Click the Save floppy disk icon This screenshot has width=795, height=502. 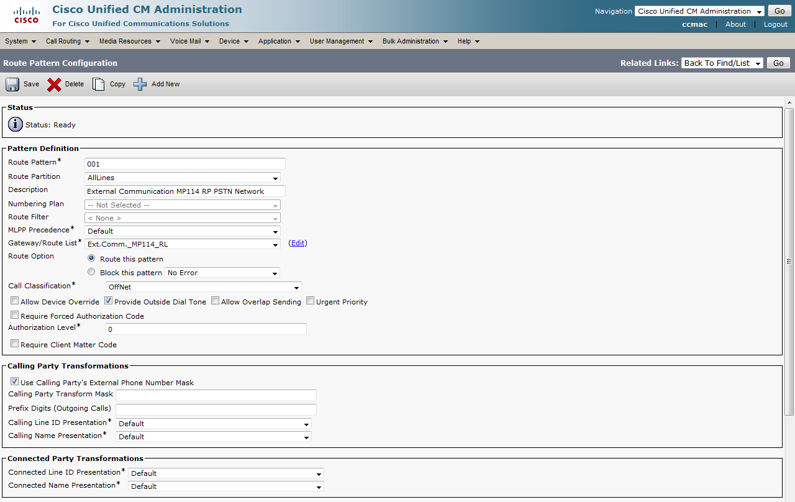tap(12, 84)
